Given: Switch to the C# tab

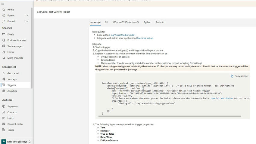Looking at the screenshot, I should pyautogui.click(x=106, y=22).
